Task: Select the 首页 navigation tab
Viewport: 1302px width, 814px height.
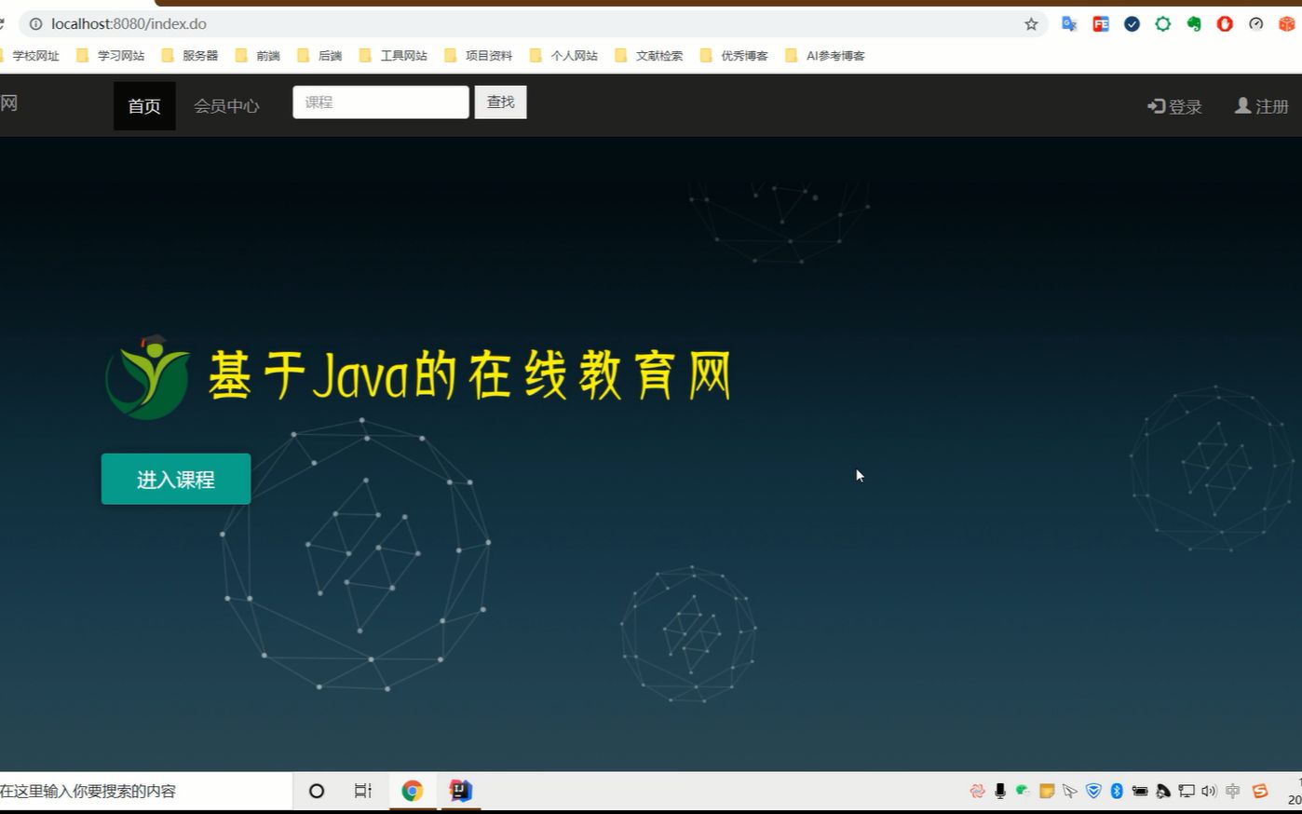Action: click(144, 106)
